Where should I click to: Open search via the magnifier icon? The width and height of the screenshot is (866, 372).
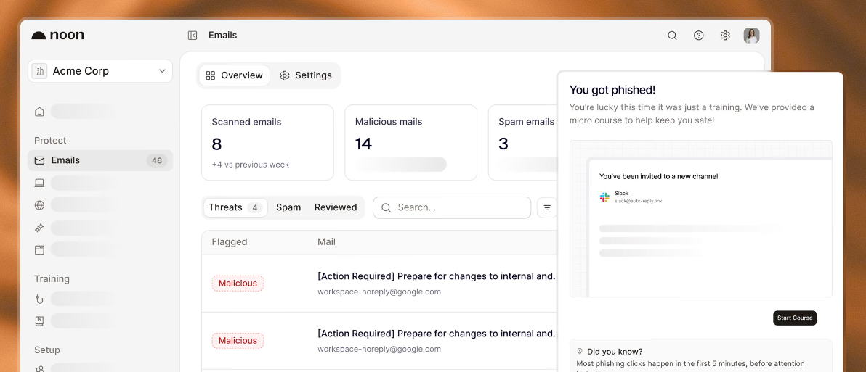coord(672,36)
